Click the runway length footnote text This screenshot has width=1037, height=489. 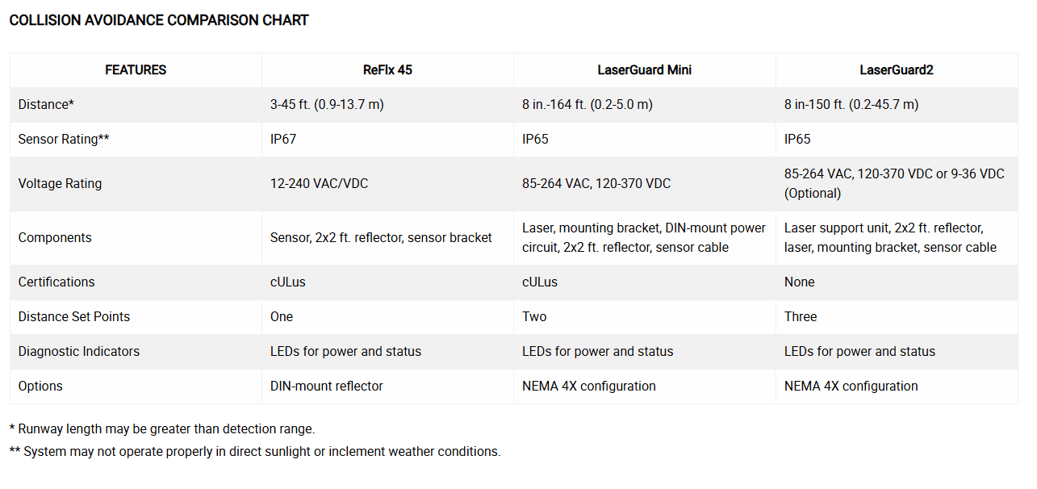click(161, 429)
